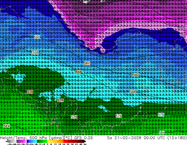Click the '12' legend value label

[55, 144]
